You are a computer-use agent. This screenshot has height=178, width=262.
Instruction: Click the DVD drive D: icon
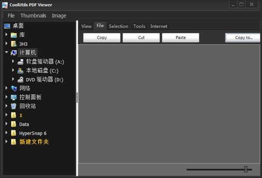coord(21,80)
